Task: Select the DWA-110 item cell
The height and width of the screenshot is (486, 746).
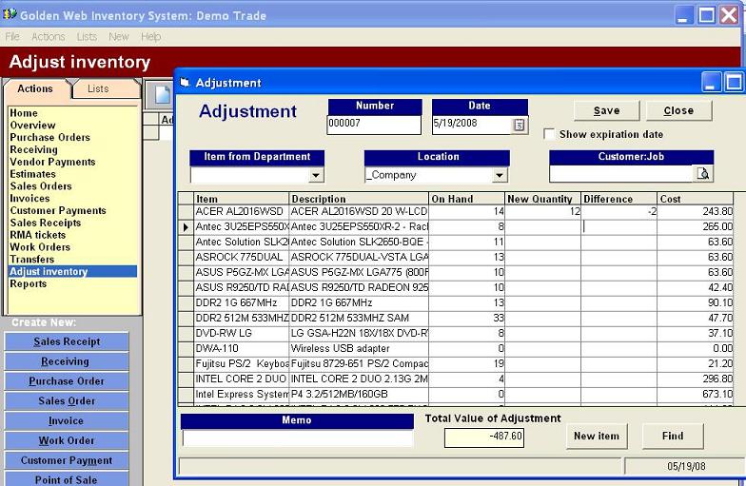Action: (242, 348)
